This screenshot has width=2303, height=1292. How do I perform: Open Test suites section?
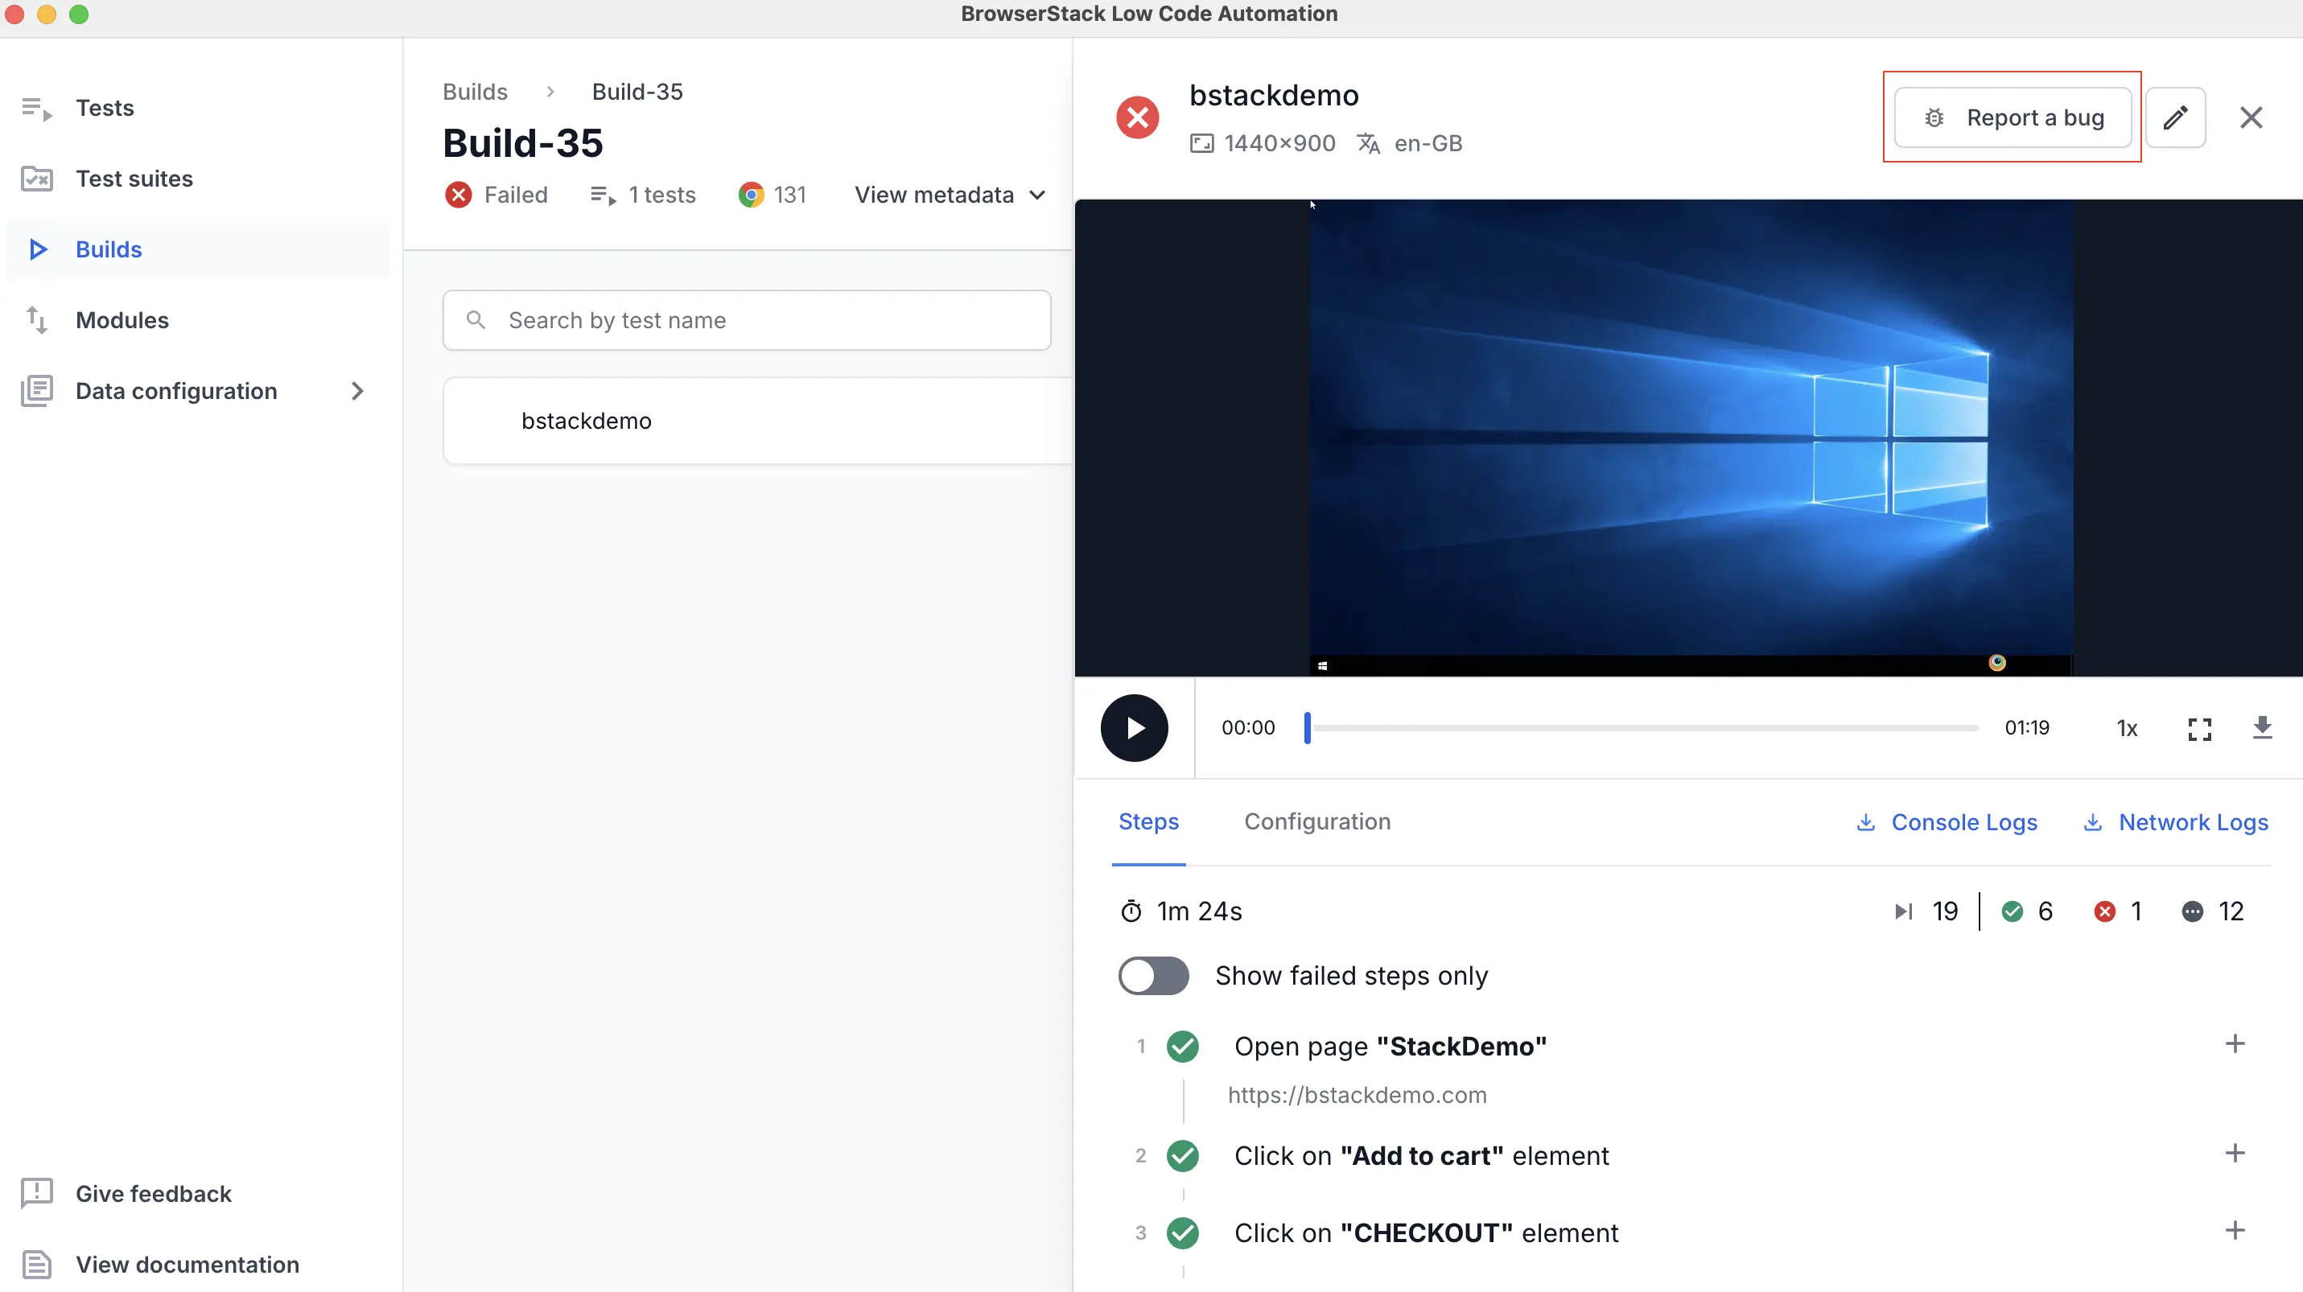(x=134, y=179)
